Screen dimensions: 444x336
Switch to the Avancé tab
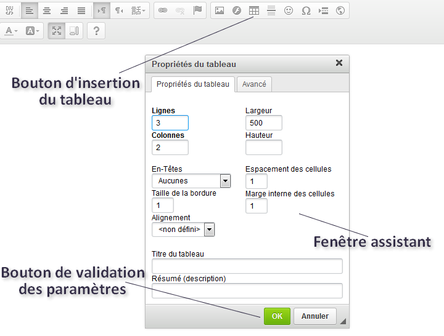click(254, 84)
